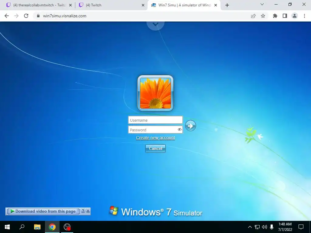Click microphone tray icon
Screen dimensions: 311x233
click(x=272, y=227)
